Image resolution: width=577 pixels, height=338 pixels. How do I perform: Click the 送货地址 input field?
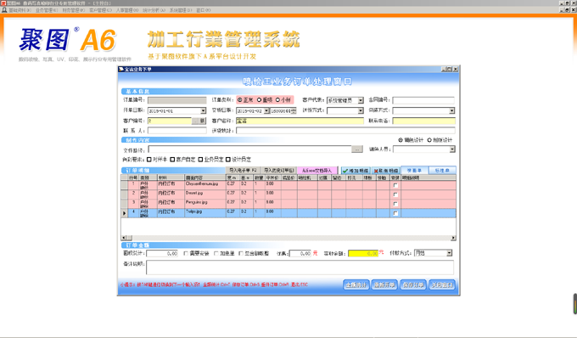click(x=345, y=131)
